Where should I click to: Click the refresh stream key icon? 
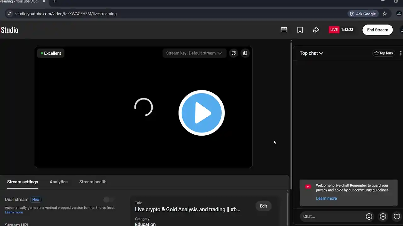234,53
